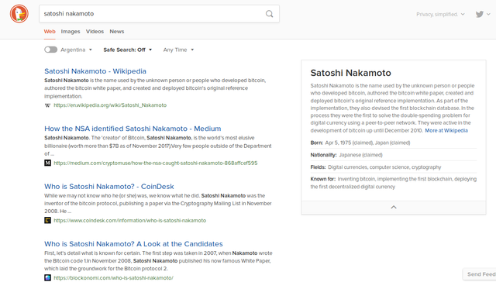Click the Blockonomi favicon beside fourth result
The image size is (496, 282).
point(47,278)
